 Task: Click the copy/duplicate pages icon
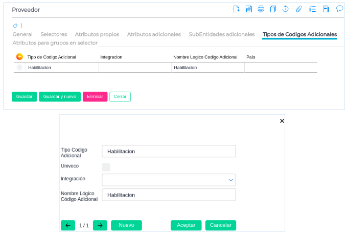tap(273, 9)
